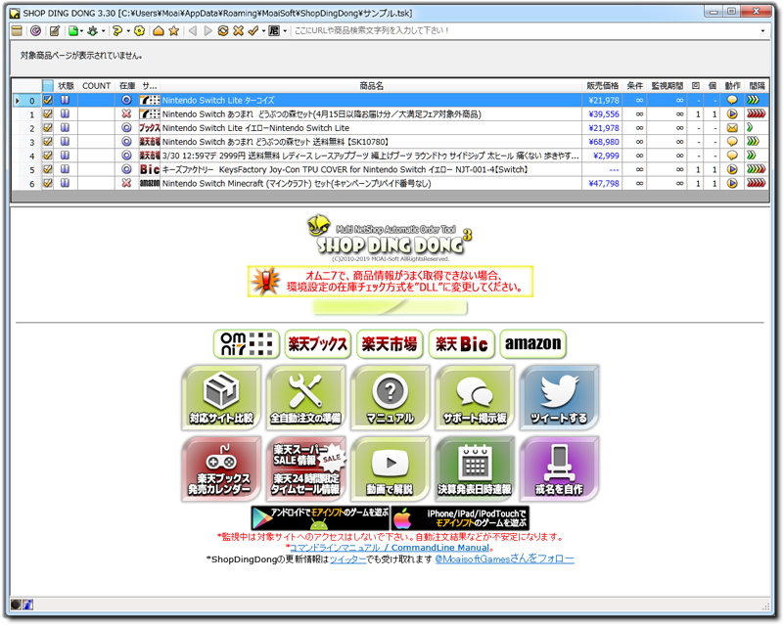Select the ¥47,798 price cell

pos(602,183)
